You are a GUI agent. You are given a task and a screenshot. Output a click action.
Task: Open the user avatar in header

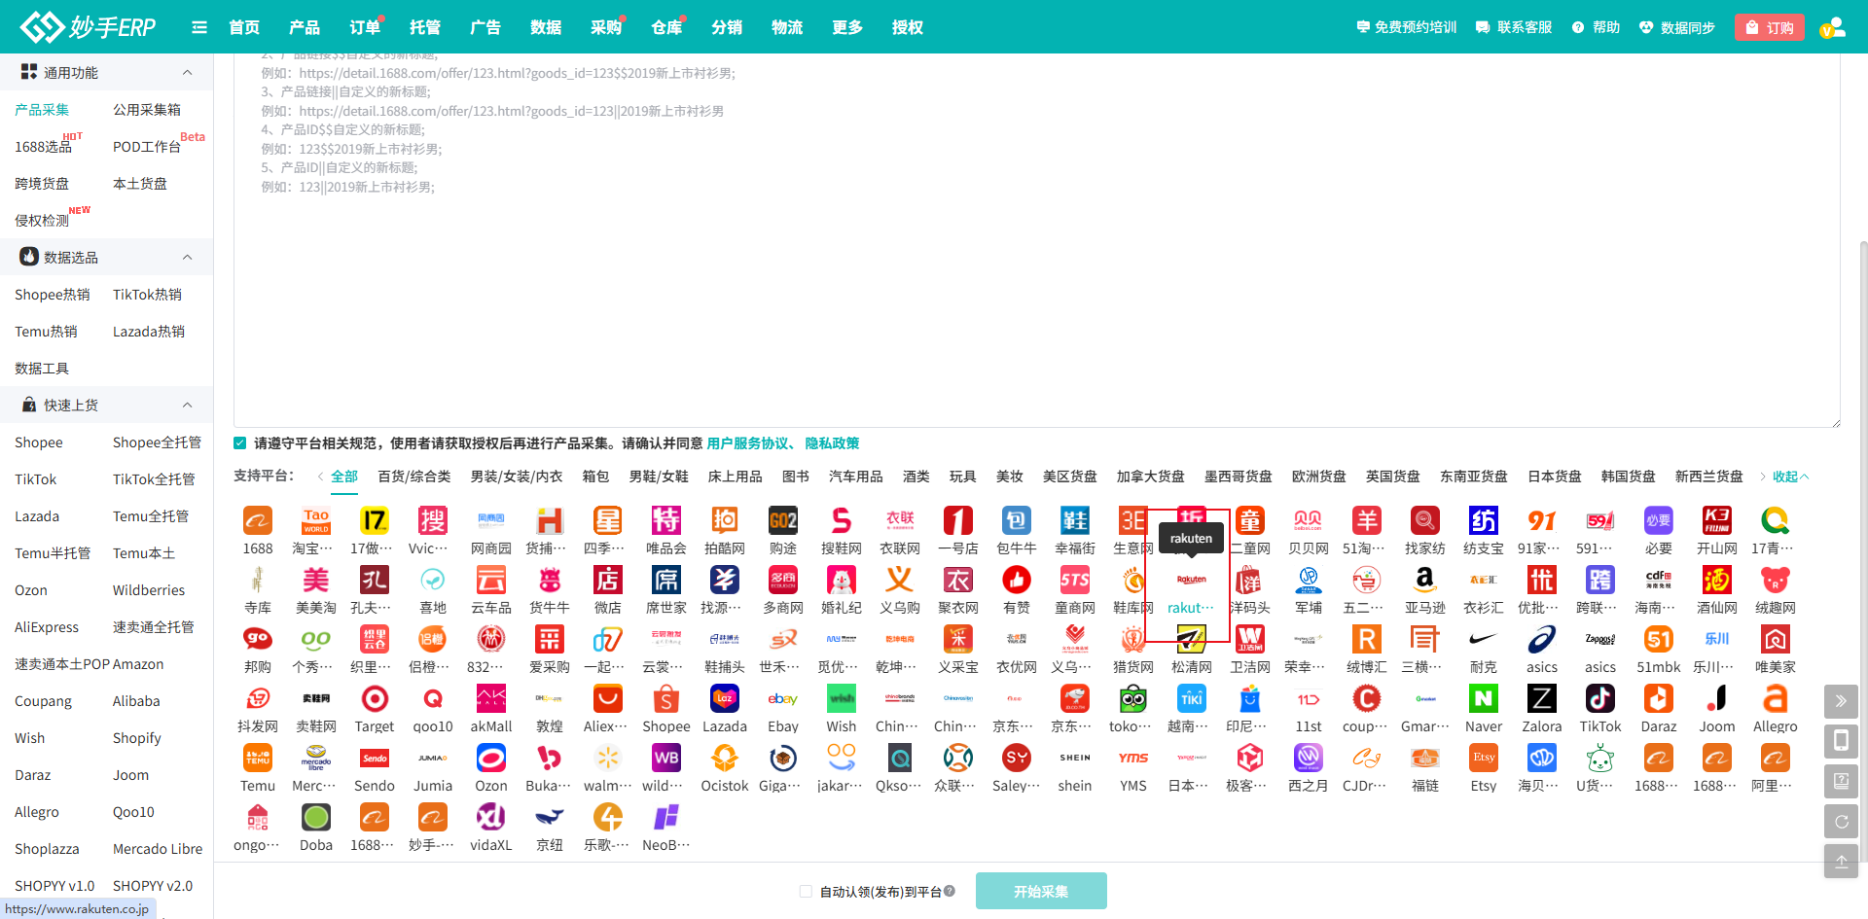pos(1833,27)
